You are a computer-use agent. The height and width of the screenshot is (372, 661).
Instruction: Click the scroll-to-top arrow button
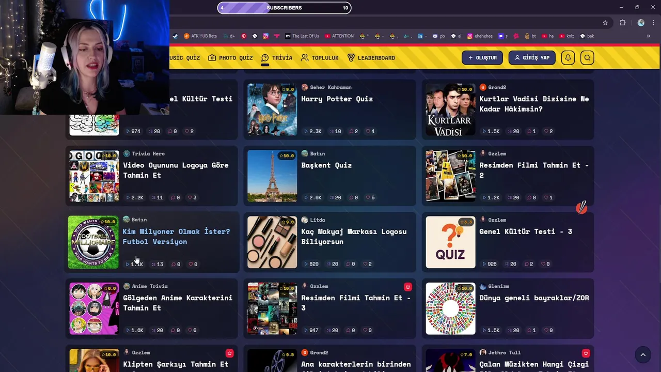643,354
